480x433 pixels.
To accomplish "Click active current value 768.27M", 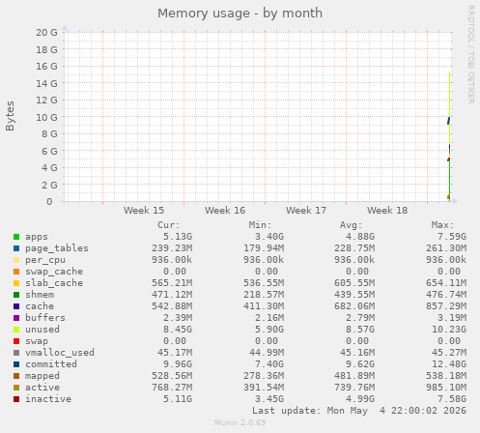I will tap(172, 388).
